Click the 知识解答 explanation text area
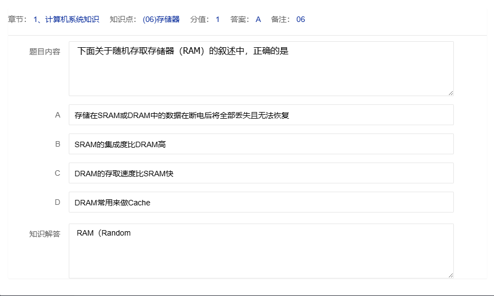This screenshot has height=296, width=494. point(261,251)
